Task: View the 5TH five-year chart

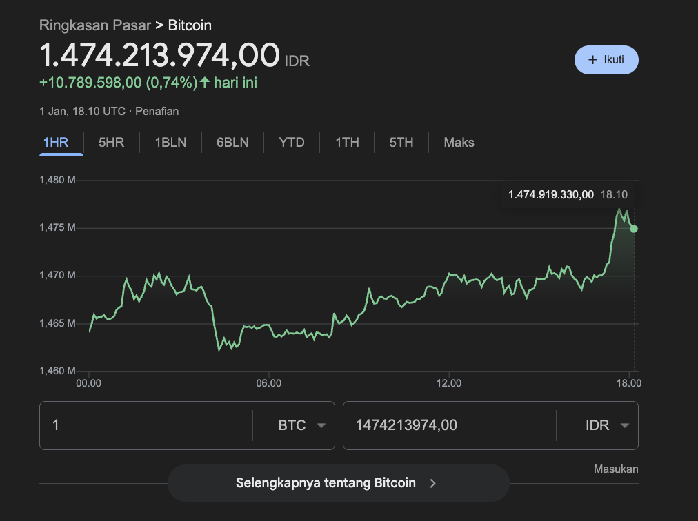Action: [401, 143]
